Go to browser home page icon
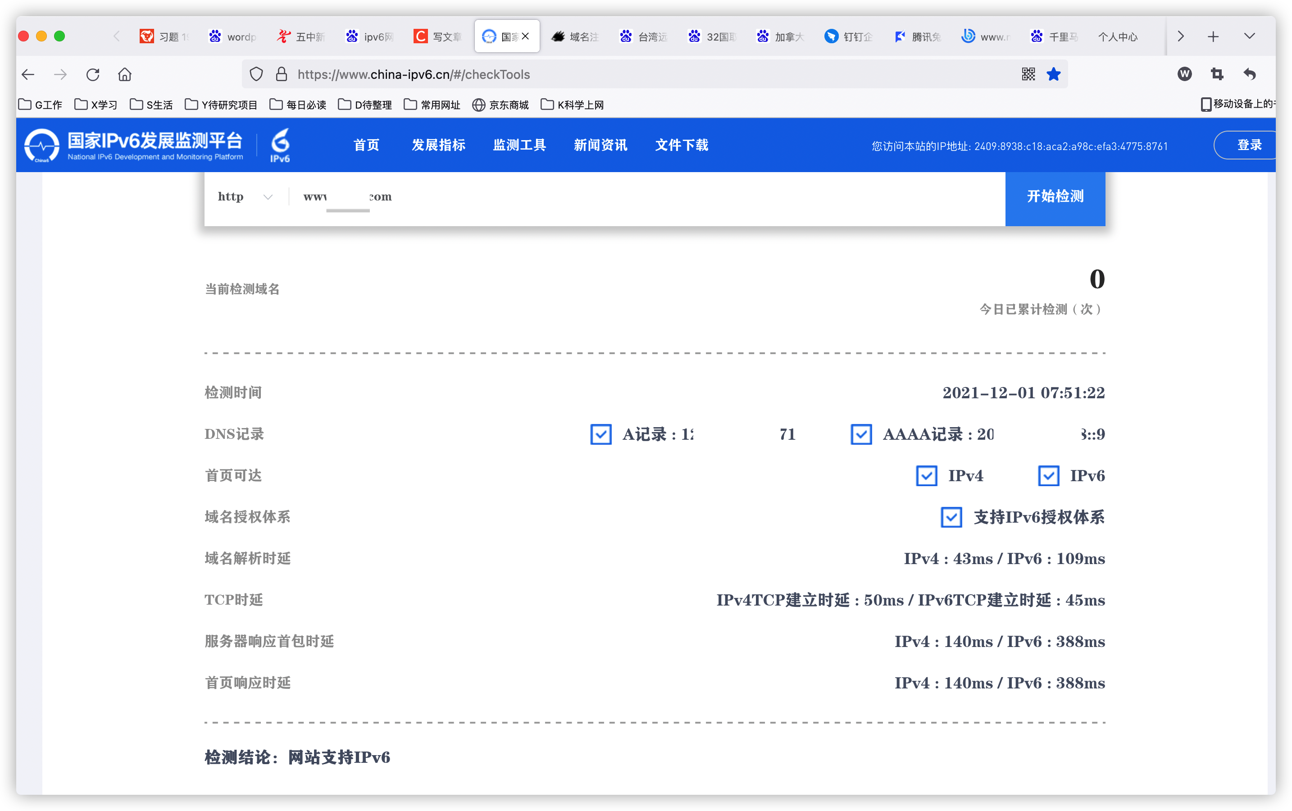This screenshot has width=1292, height=811. 124,74
